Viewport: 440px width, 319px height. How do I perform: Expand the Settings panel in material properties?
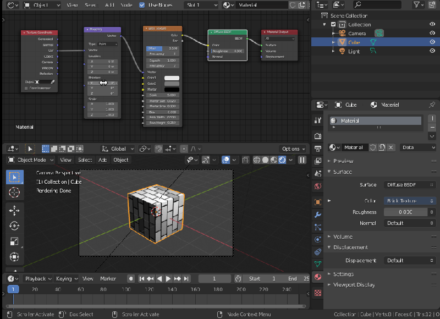click(x=343, y=273)
